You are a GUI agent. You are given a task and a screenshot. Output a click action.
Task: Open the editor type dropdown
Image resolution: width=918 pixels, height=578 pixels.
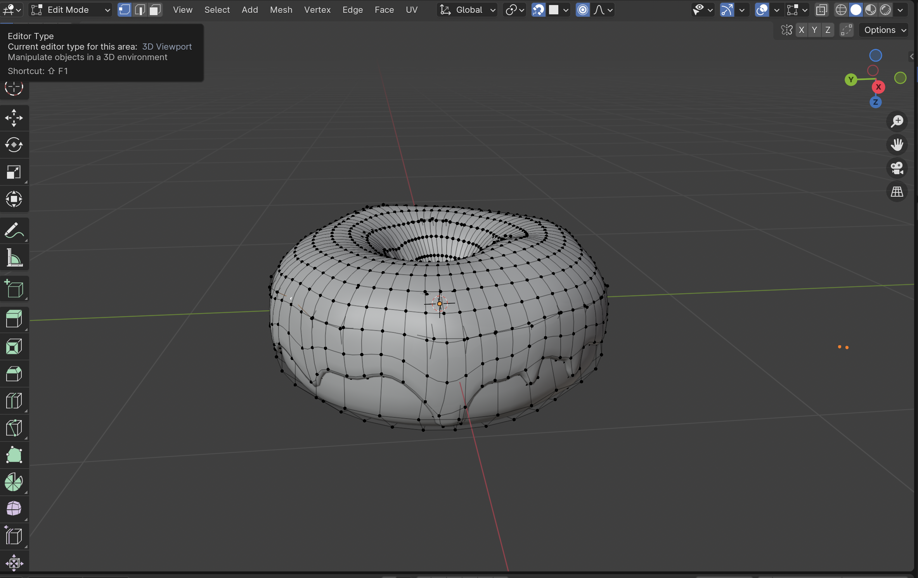[x=12, y=10]
